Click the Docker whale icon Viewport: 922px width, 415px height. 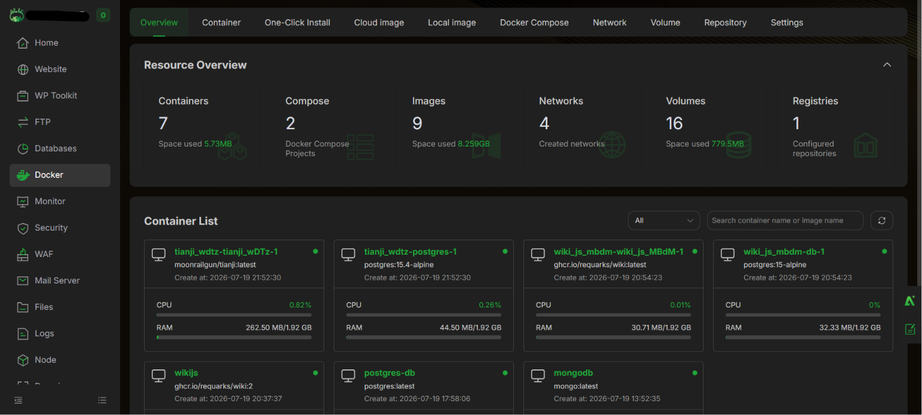click(x=23, y=175)
